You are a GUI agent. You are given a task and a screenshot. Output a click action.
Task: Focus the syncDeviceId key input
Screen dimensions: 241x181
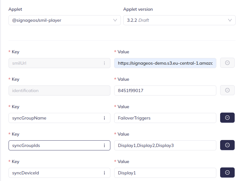click(55, 173)
